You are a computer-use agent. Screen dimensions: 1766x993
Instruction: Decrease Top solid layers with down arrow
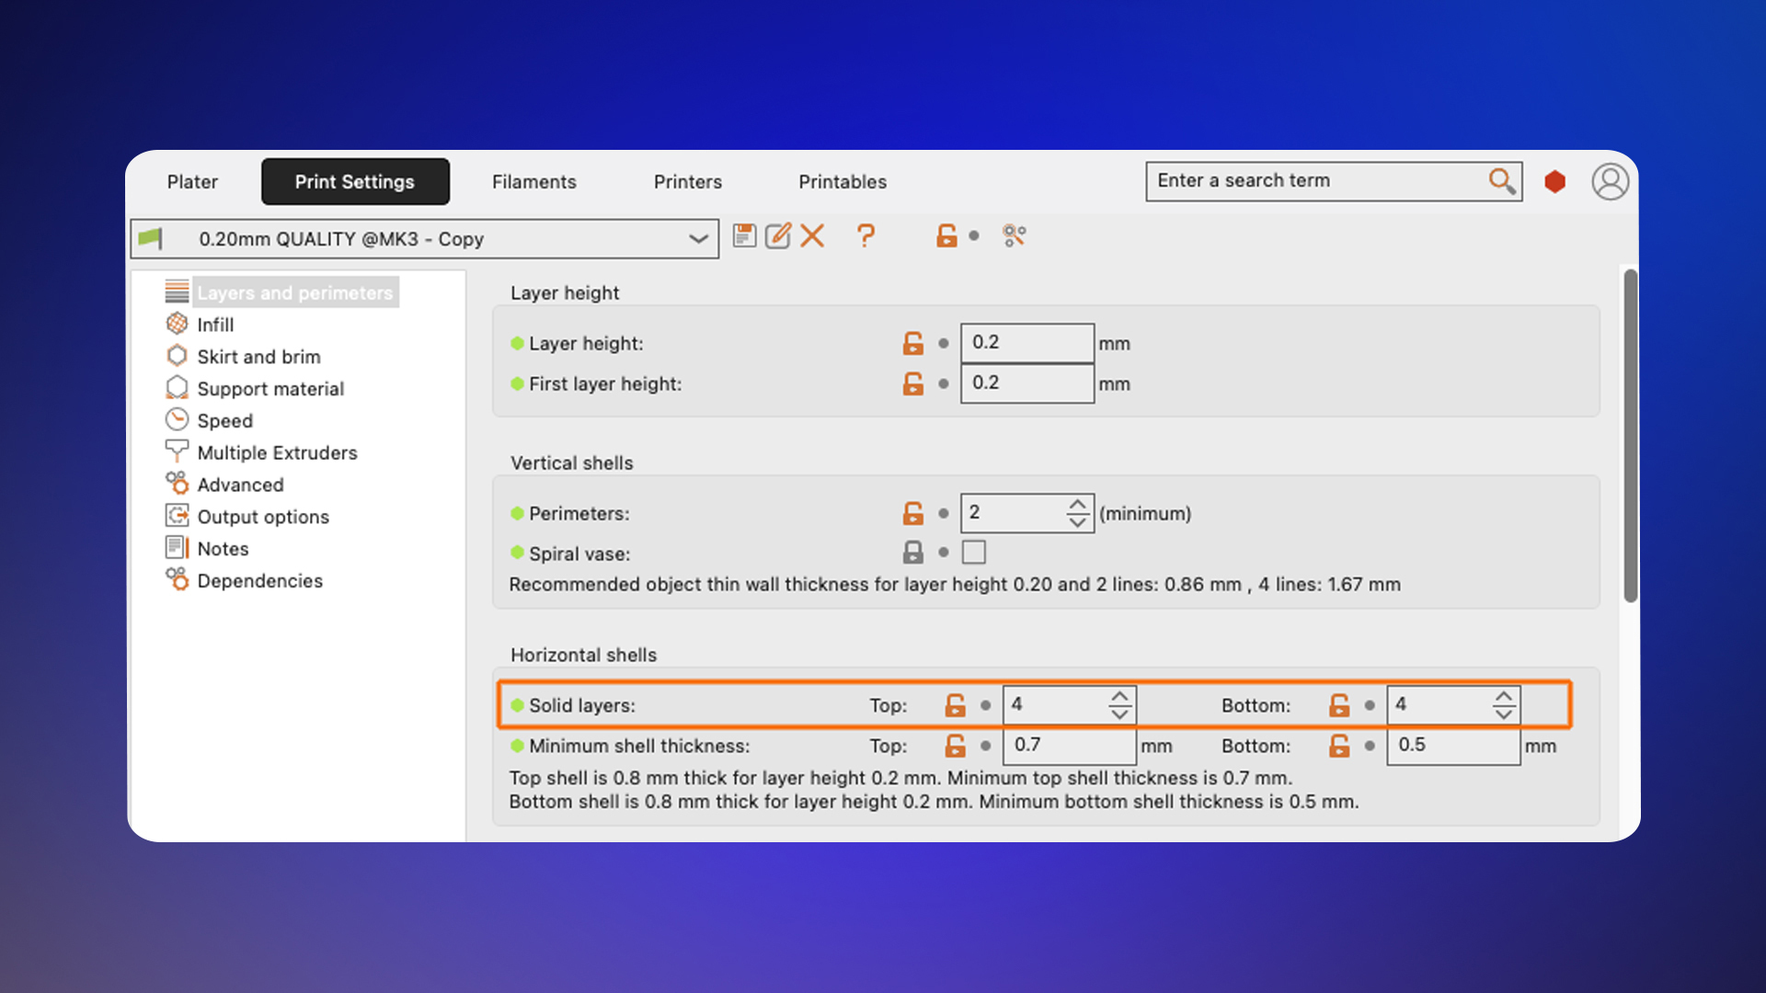point(1119,713)
